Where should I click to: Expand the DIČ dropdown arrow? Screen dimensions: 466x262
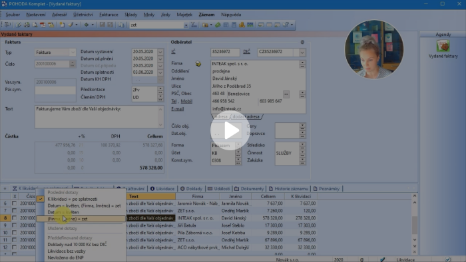tap(302, 52)
